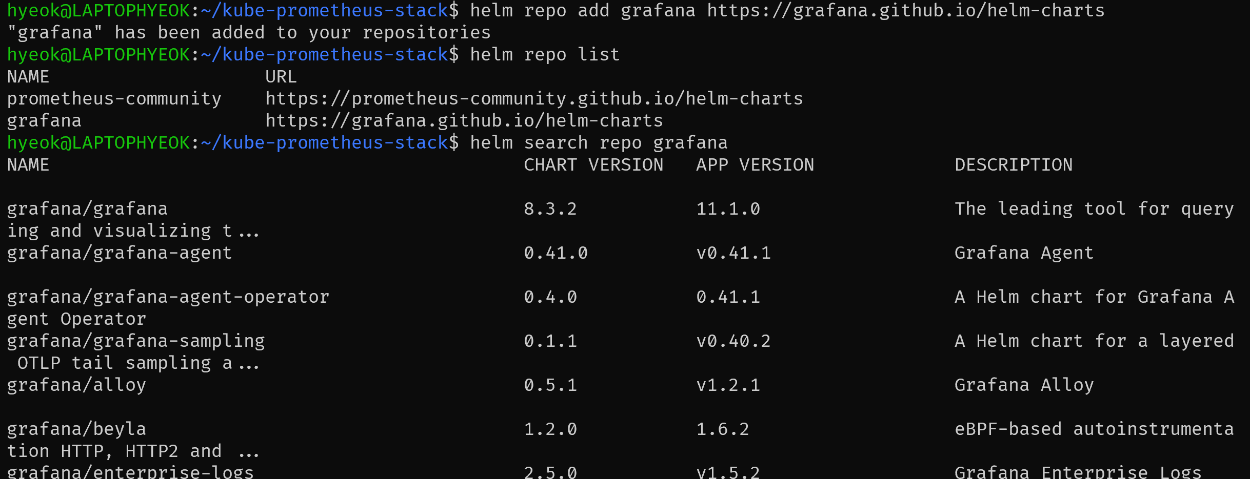Click app version '11.1.0'

[x=728, y=209]
